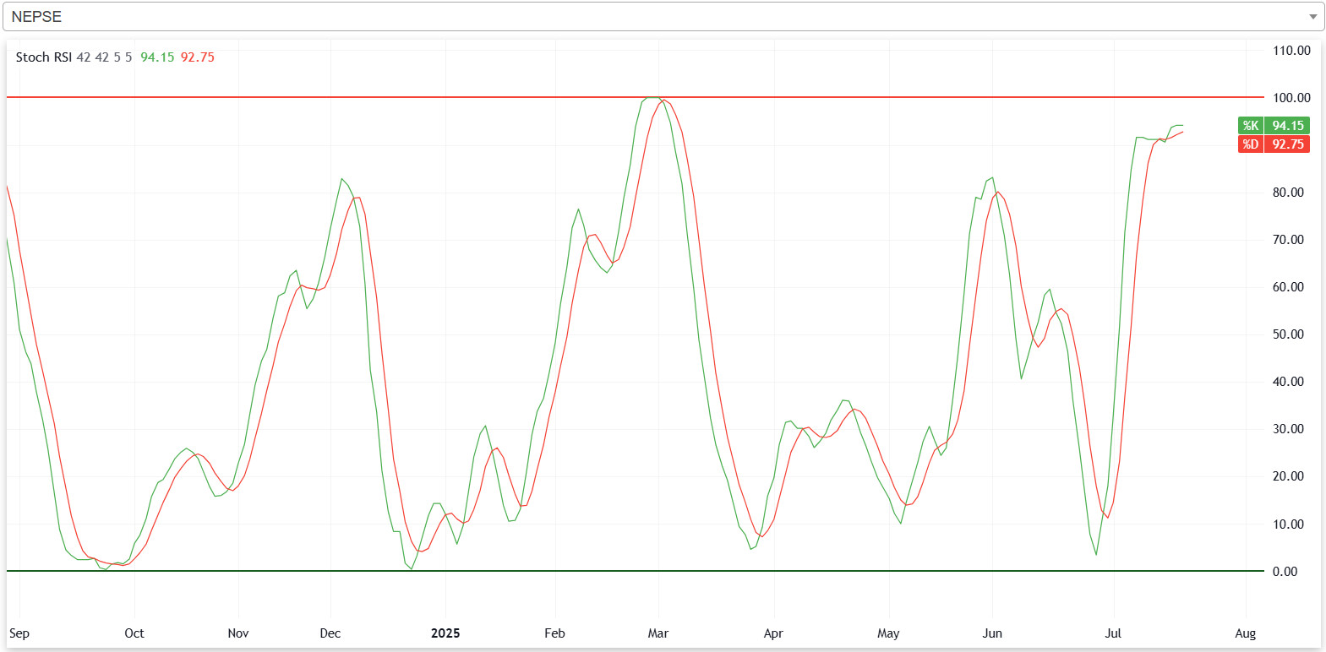Open the NEPSE symbol dropdown

663,17
